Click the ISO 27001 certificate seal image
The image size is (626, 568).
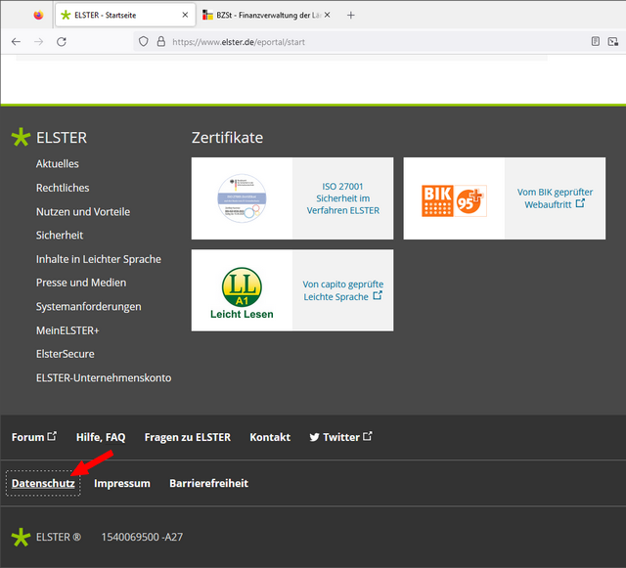[242, 198]
